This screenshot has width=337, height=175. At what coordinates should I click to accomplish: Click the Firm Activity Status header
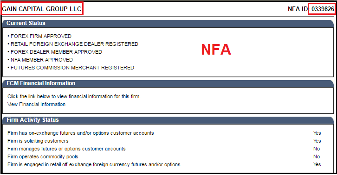click(x=32, y=119)
